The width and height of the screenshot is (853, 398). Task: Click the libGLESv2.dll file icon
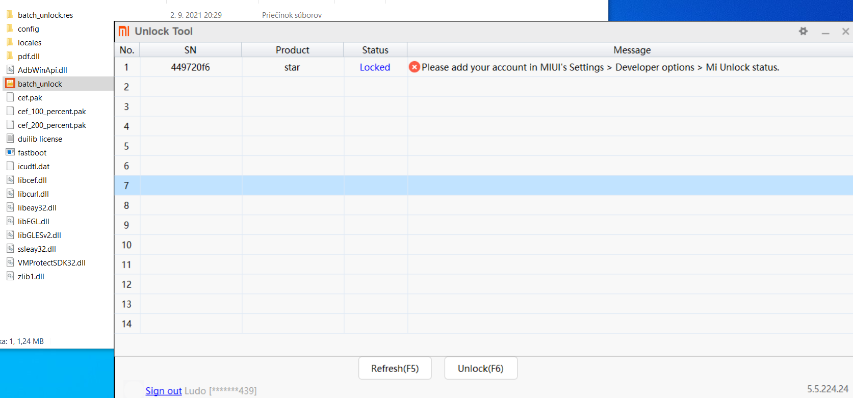point(10,235)
